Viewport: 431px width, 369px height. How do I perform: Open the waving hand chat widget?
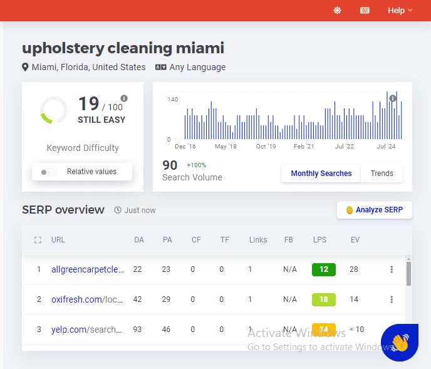400,342
